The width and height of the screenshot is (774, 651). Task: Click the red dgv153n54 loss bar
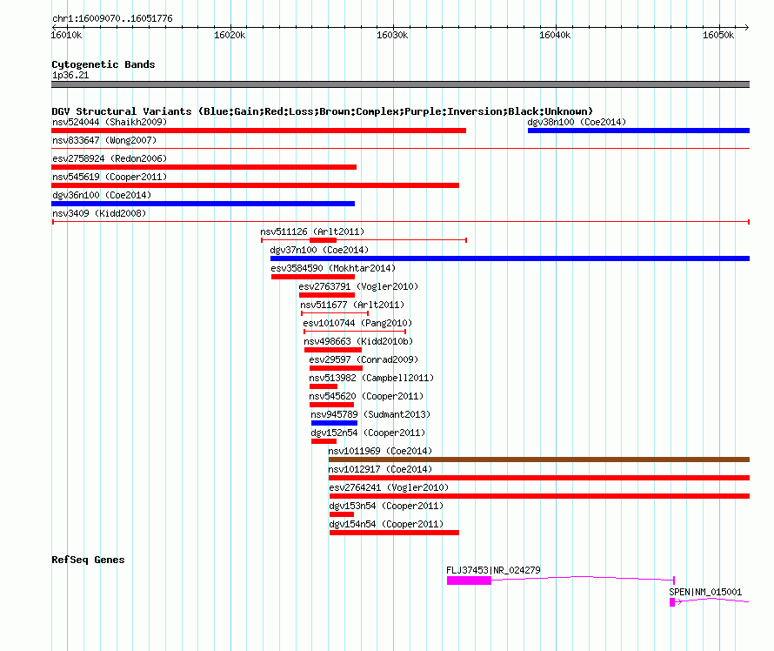coord(342,514)
